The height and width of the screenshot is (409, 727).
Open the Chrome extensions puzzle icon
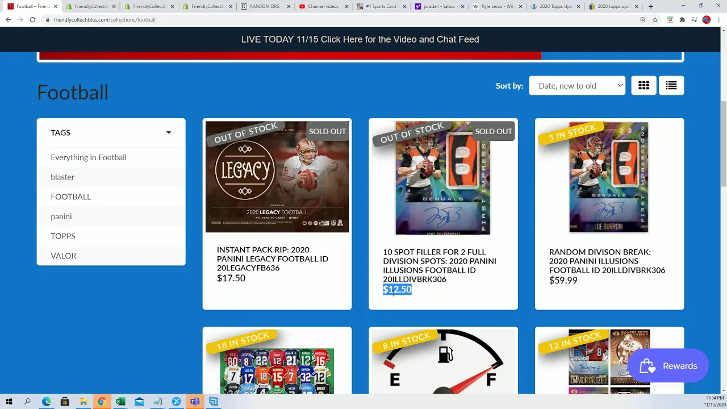coord(682,19)
